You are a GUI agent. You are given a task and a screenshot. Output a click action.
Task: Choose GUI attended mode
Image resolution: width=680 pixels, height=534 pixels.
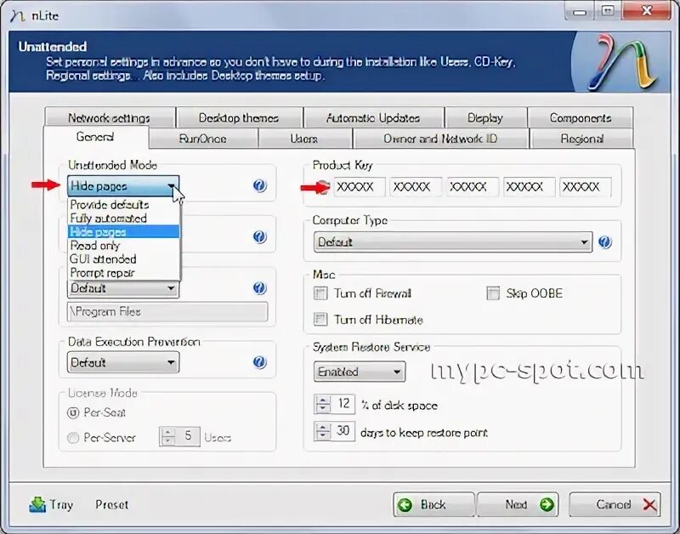pos(123,259)
